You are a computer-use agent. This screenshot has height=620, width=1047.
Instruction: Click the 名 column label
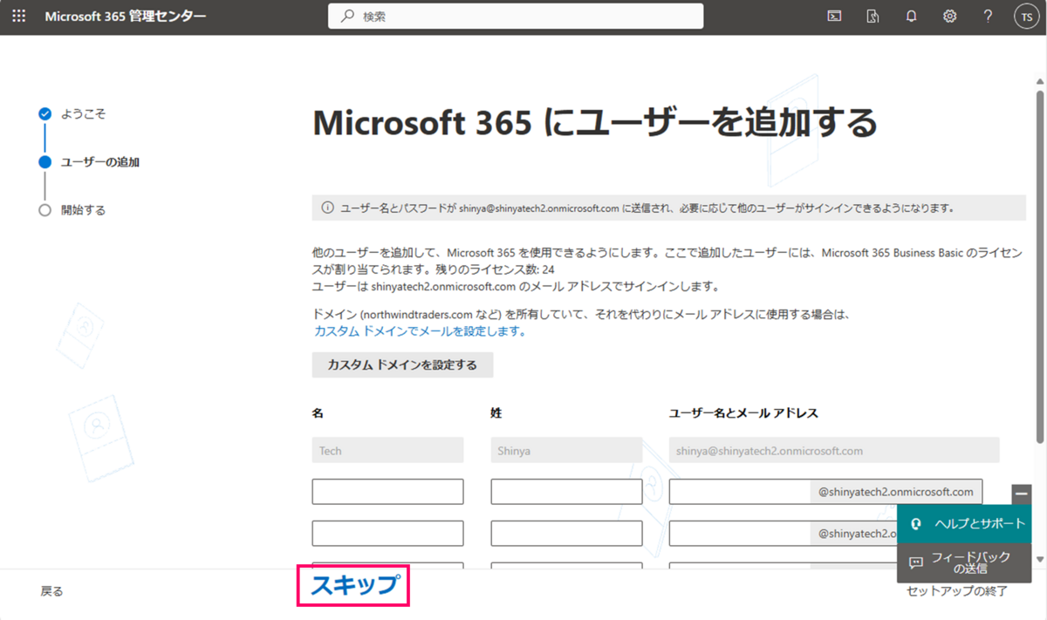pyautogui.click(x=318, y=413)
